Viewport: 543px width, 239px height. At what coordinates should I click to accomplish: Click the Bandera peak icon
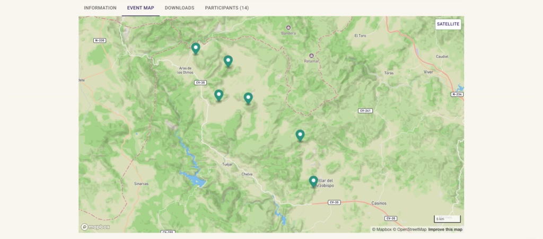(x=288, y=28)
